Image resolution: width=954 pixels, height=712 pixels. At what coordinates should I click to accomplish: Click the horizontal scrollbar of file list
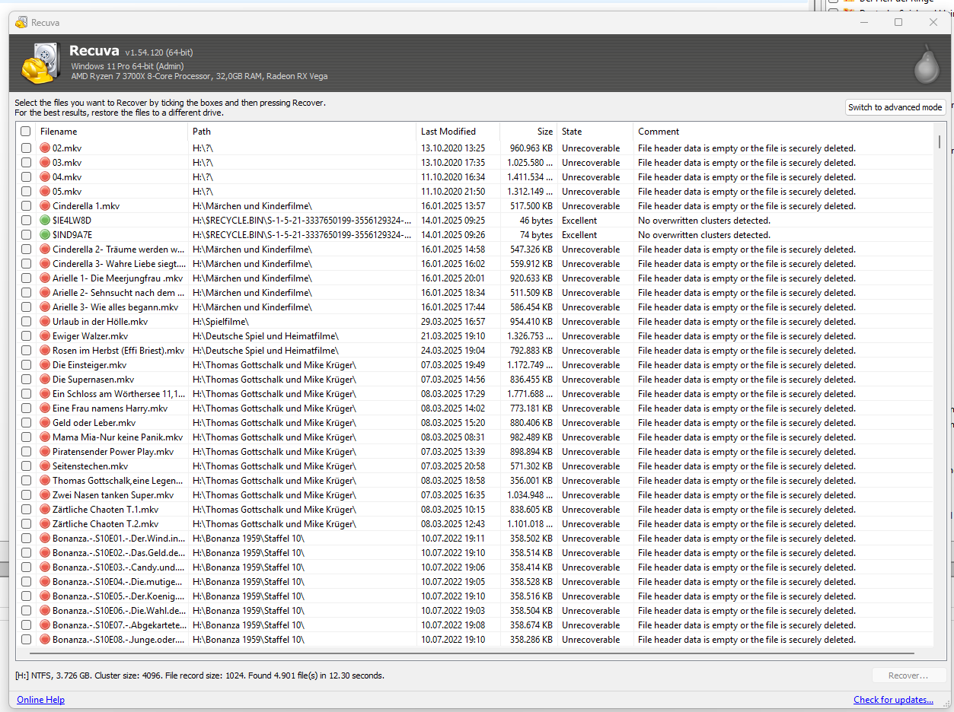point(472,653)
